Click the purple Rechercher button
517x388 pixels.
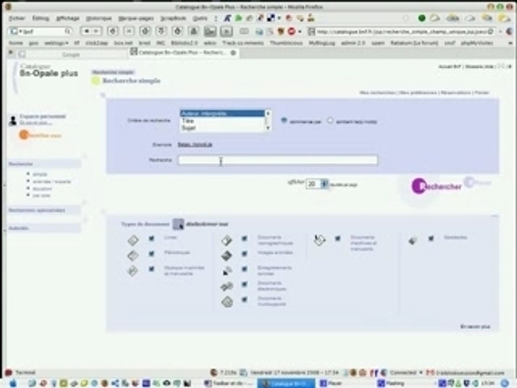tap(436, 186)
